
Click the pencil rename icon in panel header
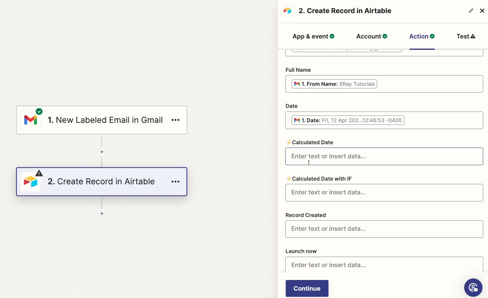(x=471, y=11)
